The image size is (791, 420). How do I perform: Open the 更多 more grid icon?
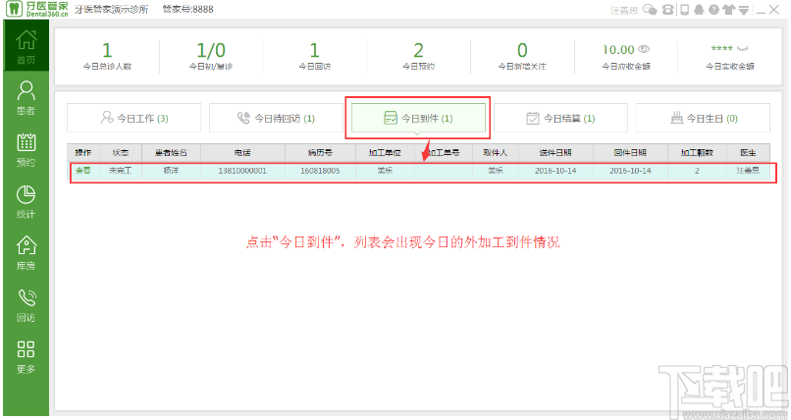pyautogui.click(x=26, y=357)
